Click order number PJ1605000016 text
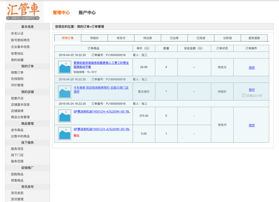 (x=116, y=104)
